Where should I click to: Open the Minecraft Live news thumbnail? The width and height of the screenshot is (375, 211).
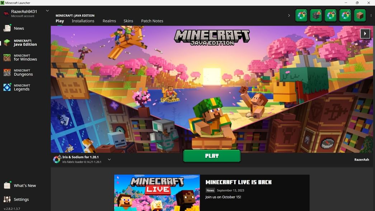157,193
